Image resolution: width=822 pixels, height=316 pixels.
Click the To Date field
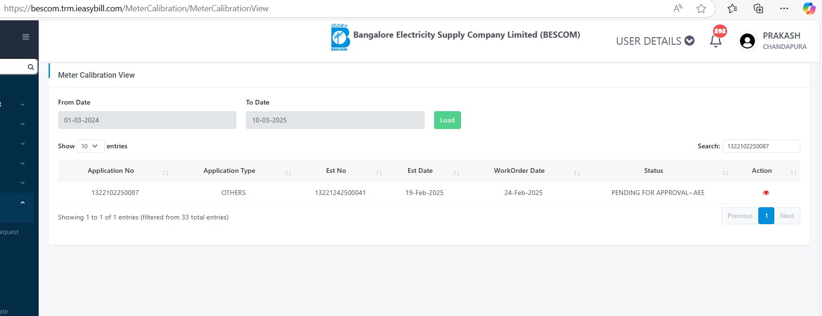335,120
